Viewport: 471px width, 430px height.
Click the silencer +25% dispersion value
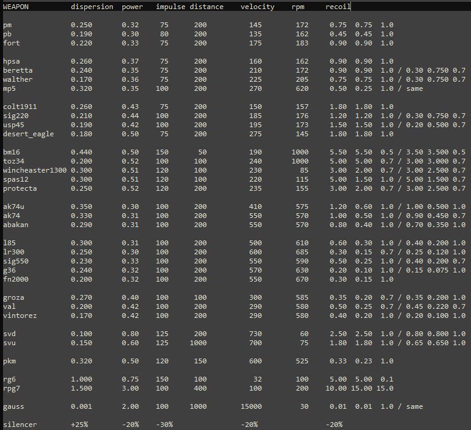[x=79, y=425]
